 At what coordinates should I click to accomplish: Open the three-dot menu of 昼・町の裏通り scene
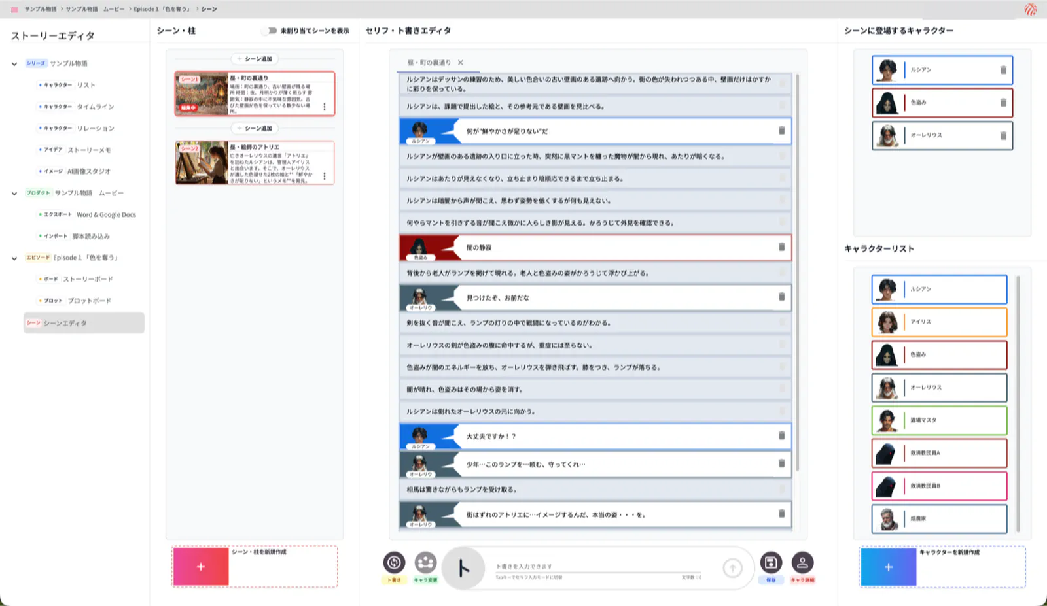point(325,107)
